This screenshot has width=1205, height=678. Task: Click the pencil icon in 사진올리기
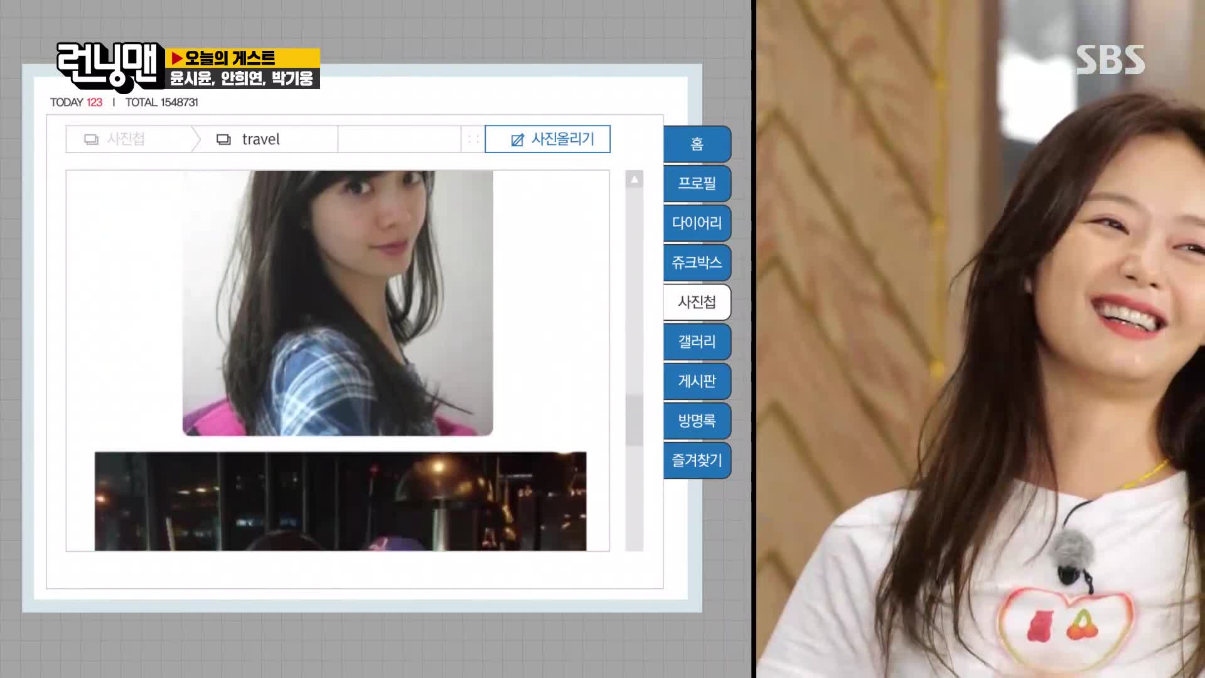pos(517,140)
